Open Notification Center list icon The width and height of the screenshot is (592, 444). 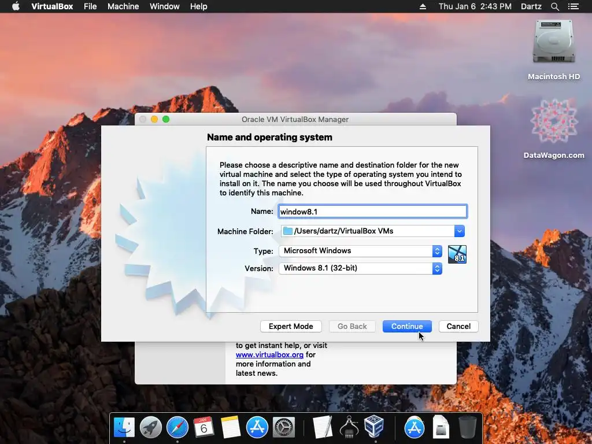[573, 6]
